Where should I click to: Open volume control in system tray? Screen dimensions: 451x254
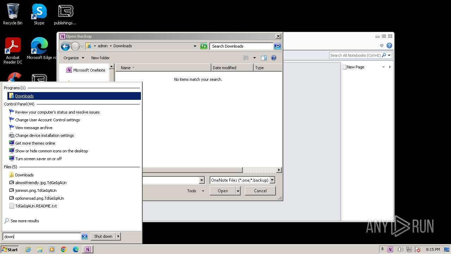tap(400, 250)
